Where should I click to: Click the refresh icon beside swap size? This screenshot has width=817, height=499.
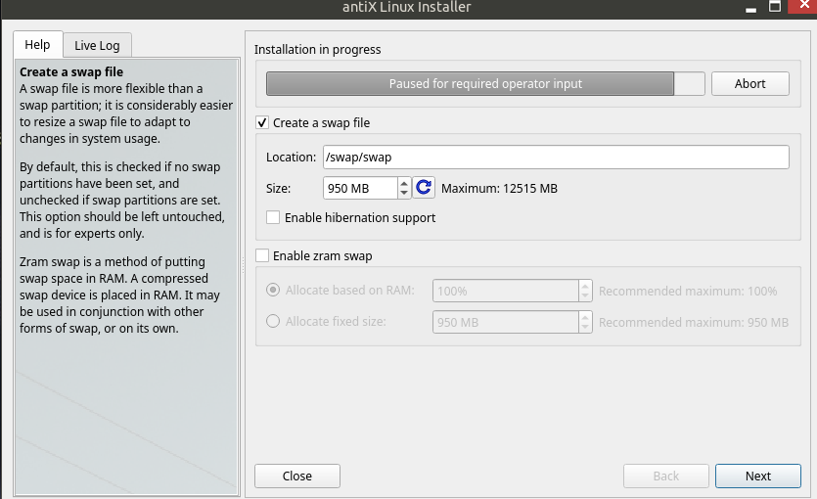(424, 188)
